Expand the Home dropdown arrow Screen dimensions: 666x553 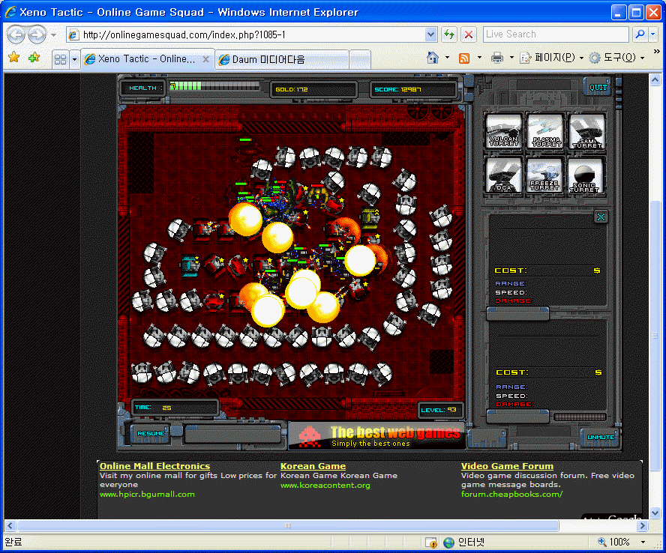[447, 58]
